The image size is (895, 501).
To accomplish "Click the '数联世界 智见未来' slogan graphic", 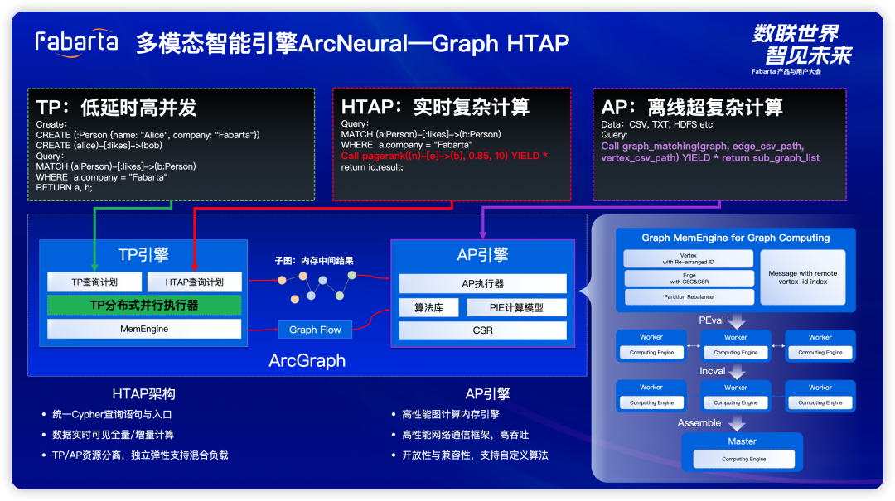I will 802,45.
